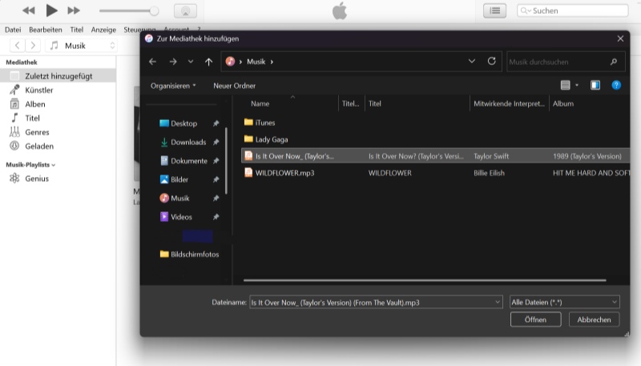Open the Bearbeiten menu
This screenshot has height=366, width=641.
[x=45, y=30]
